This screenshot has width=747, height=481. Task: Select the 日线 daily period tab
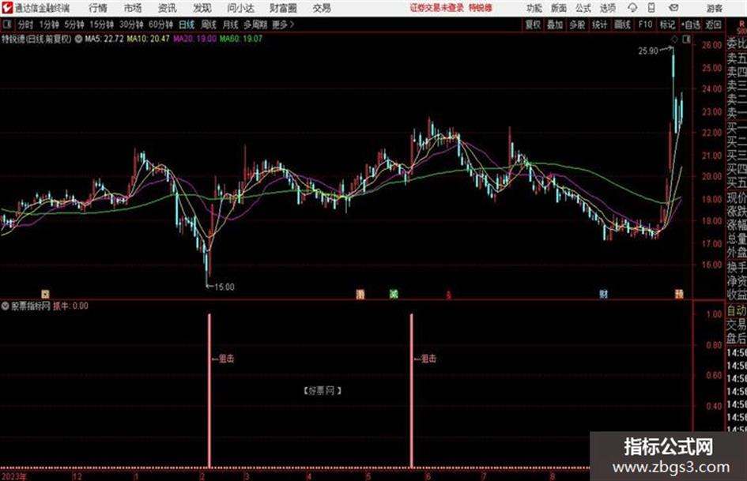(187, 24)
